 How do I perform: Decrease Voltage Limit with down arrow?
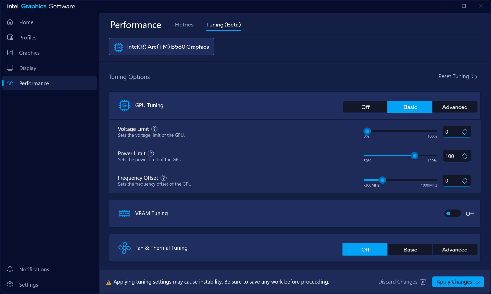click(464, 134)
